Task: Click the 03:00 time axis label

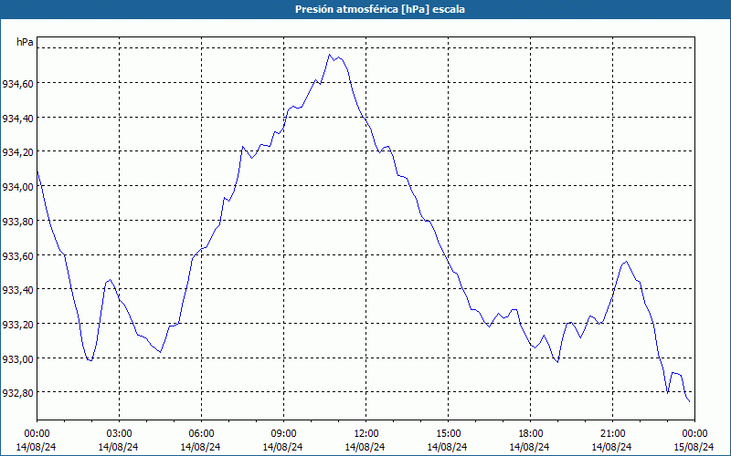Action: (x=119, y=434)
